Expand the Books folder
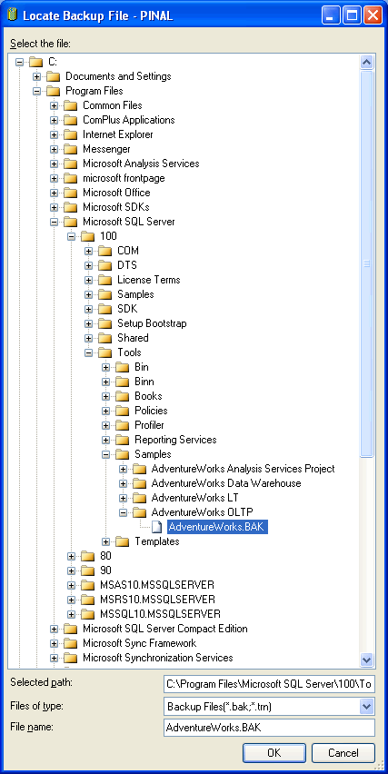 click(105, 396)
